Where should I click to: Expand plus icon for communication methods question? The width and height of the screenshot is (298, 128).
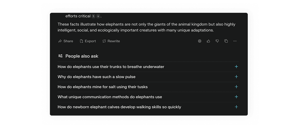[x=236, y=97]
